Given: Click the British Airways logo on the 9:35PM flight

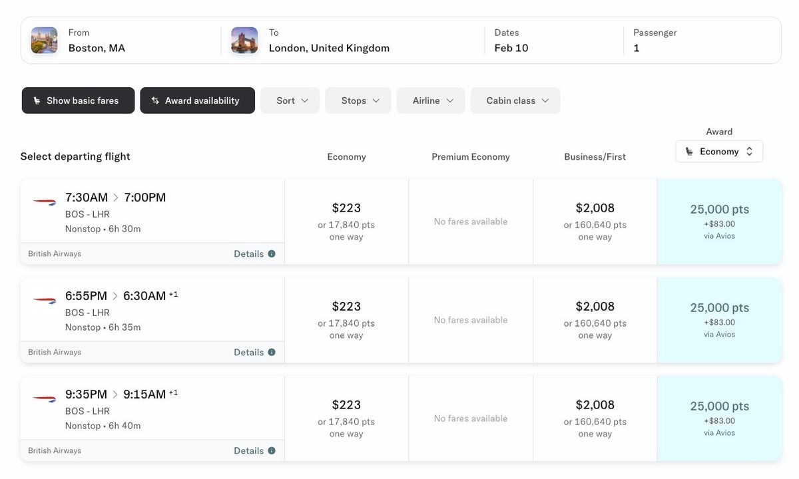Looking at the screenshot, I should pos(43,399).
